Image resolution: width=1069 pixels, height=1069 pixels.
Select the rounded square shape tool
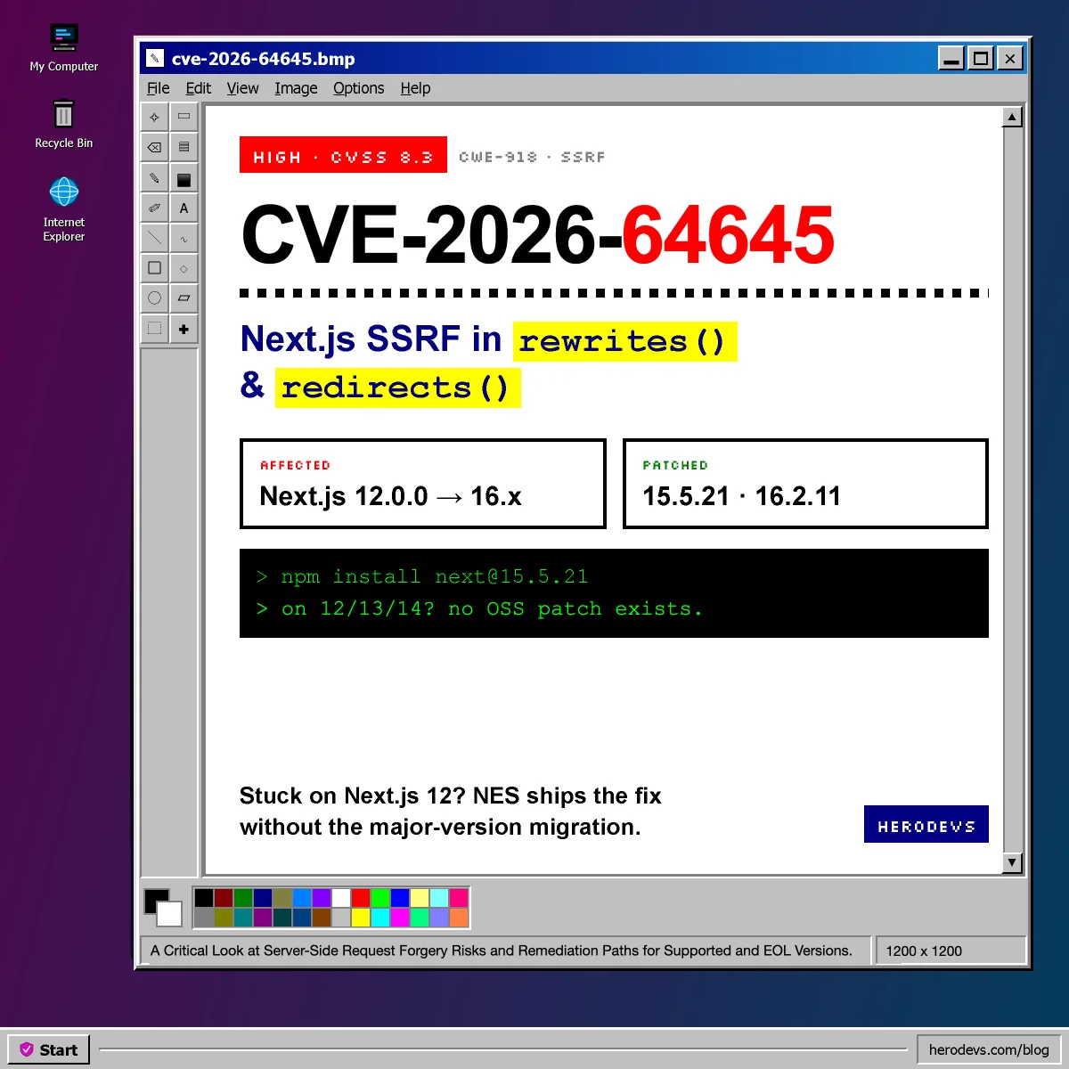(x=155, y=268)
